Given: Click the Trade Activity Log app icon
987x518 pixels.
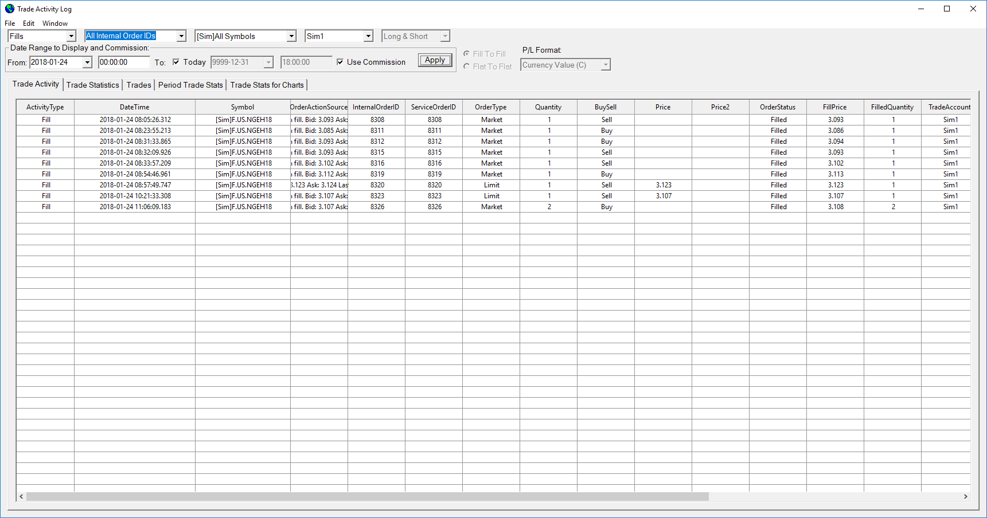Looking at the screenshot, I should click(x=10, y=9).
